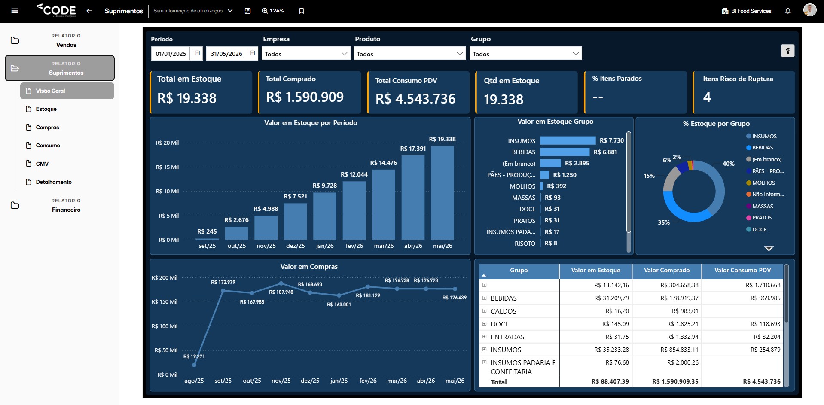Sort table by Valor Comprado column
The width and height of the screenshot is (824, 405).
click(x=667, y=271)
